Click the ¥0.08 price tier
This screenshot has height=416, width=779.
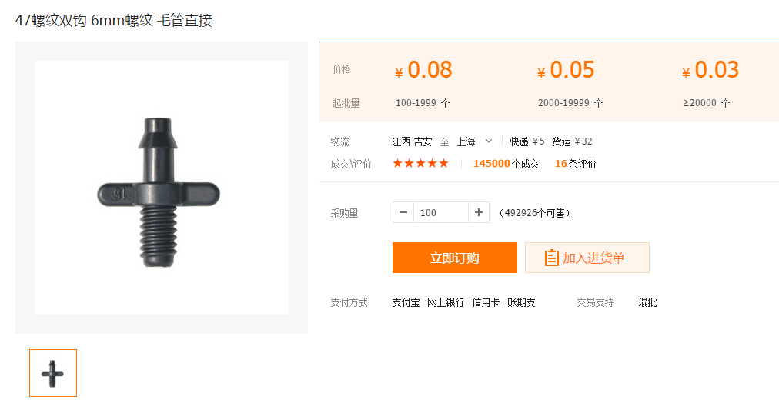coord(423,71)
